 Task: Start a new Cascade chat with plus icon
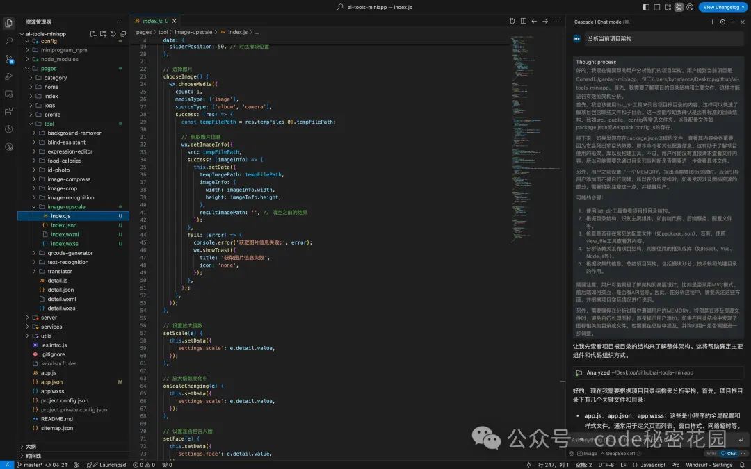click(713, 22)
